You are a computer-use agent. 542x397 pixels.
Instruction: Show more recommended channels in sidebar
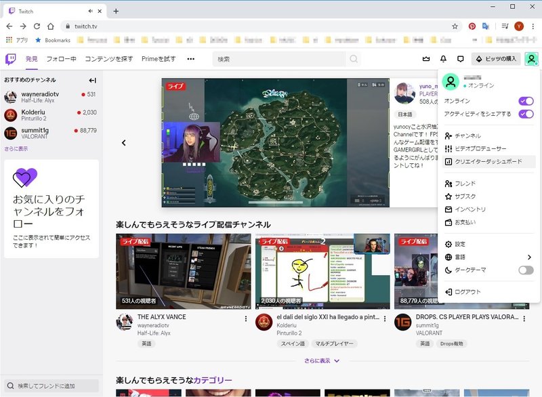click(16, 148)
